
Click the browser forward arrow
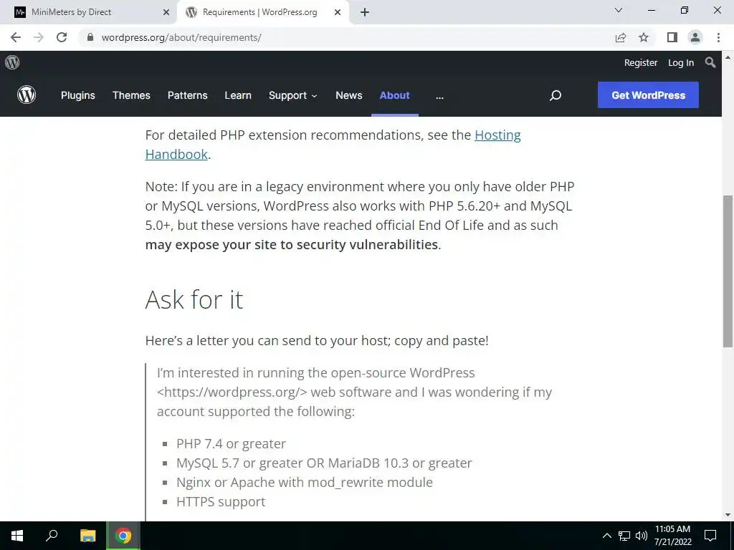pos(39,37)
